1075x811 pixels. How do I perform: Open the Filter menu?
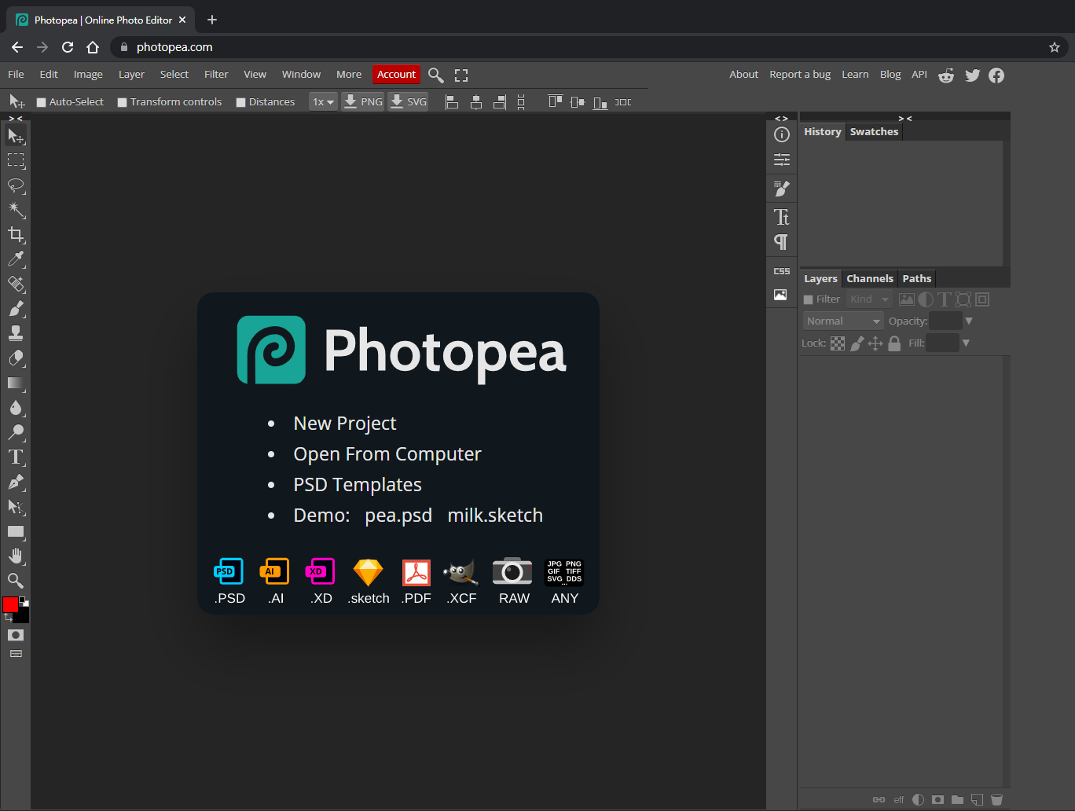click(216, 75)
